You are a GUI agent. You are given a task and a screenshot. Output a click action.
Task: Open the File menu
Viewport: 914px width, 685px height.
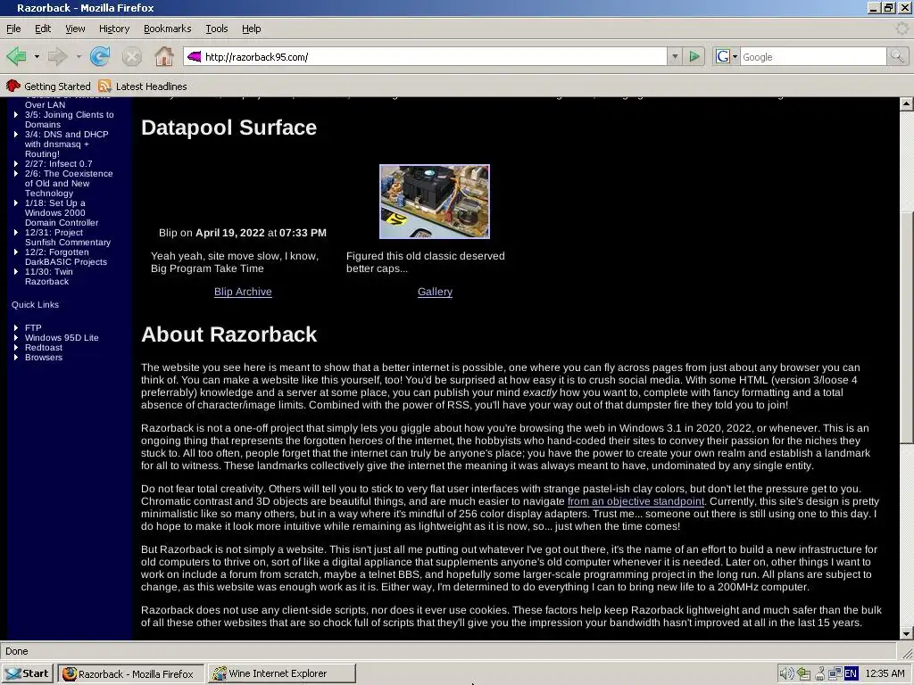13,29
